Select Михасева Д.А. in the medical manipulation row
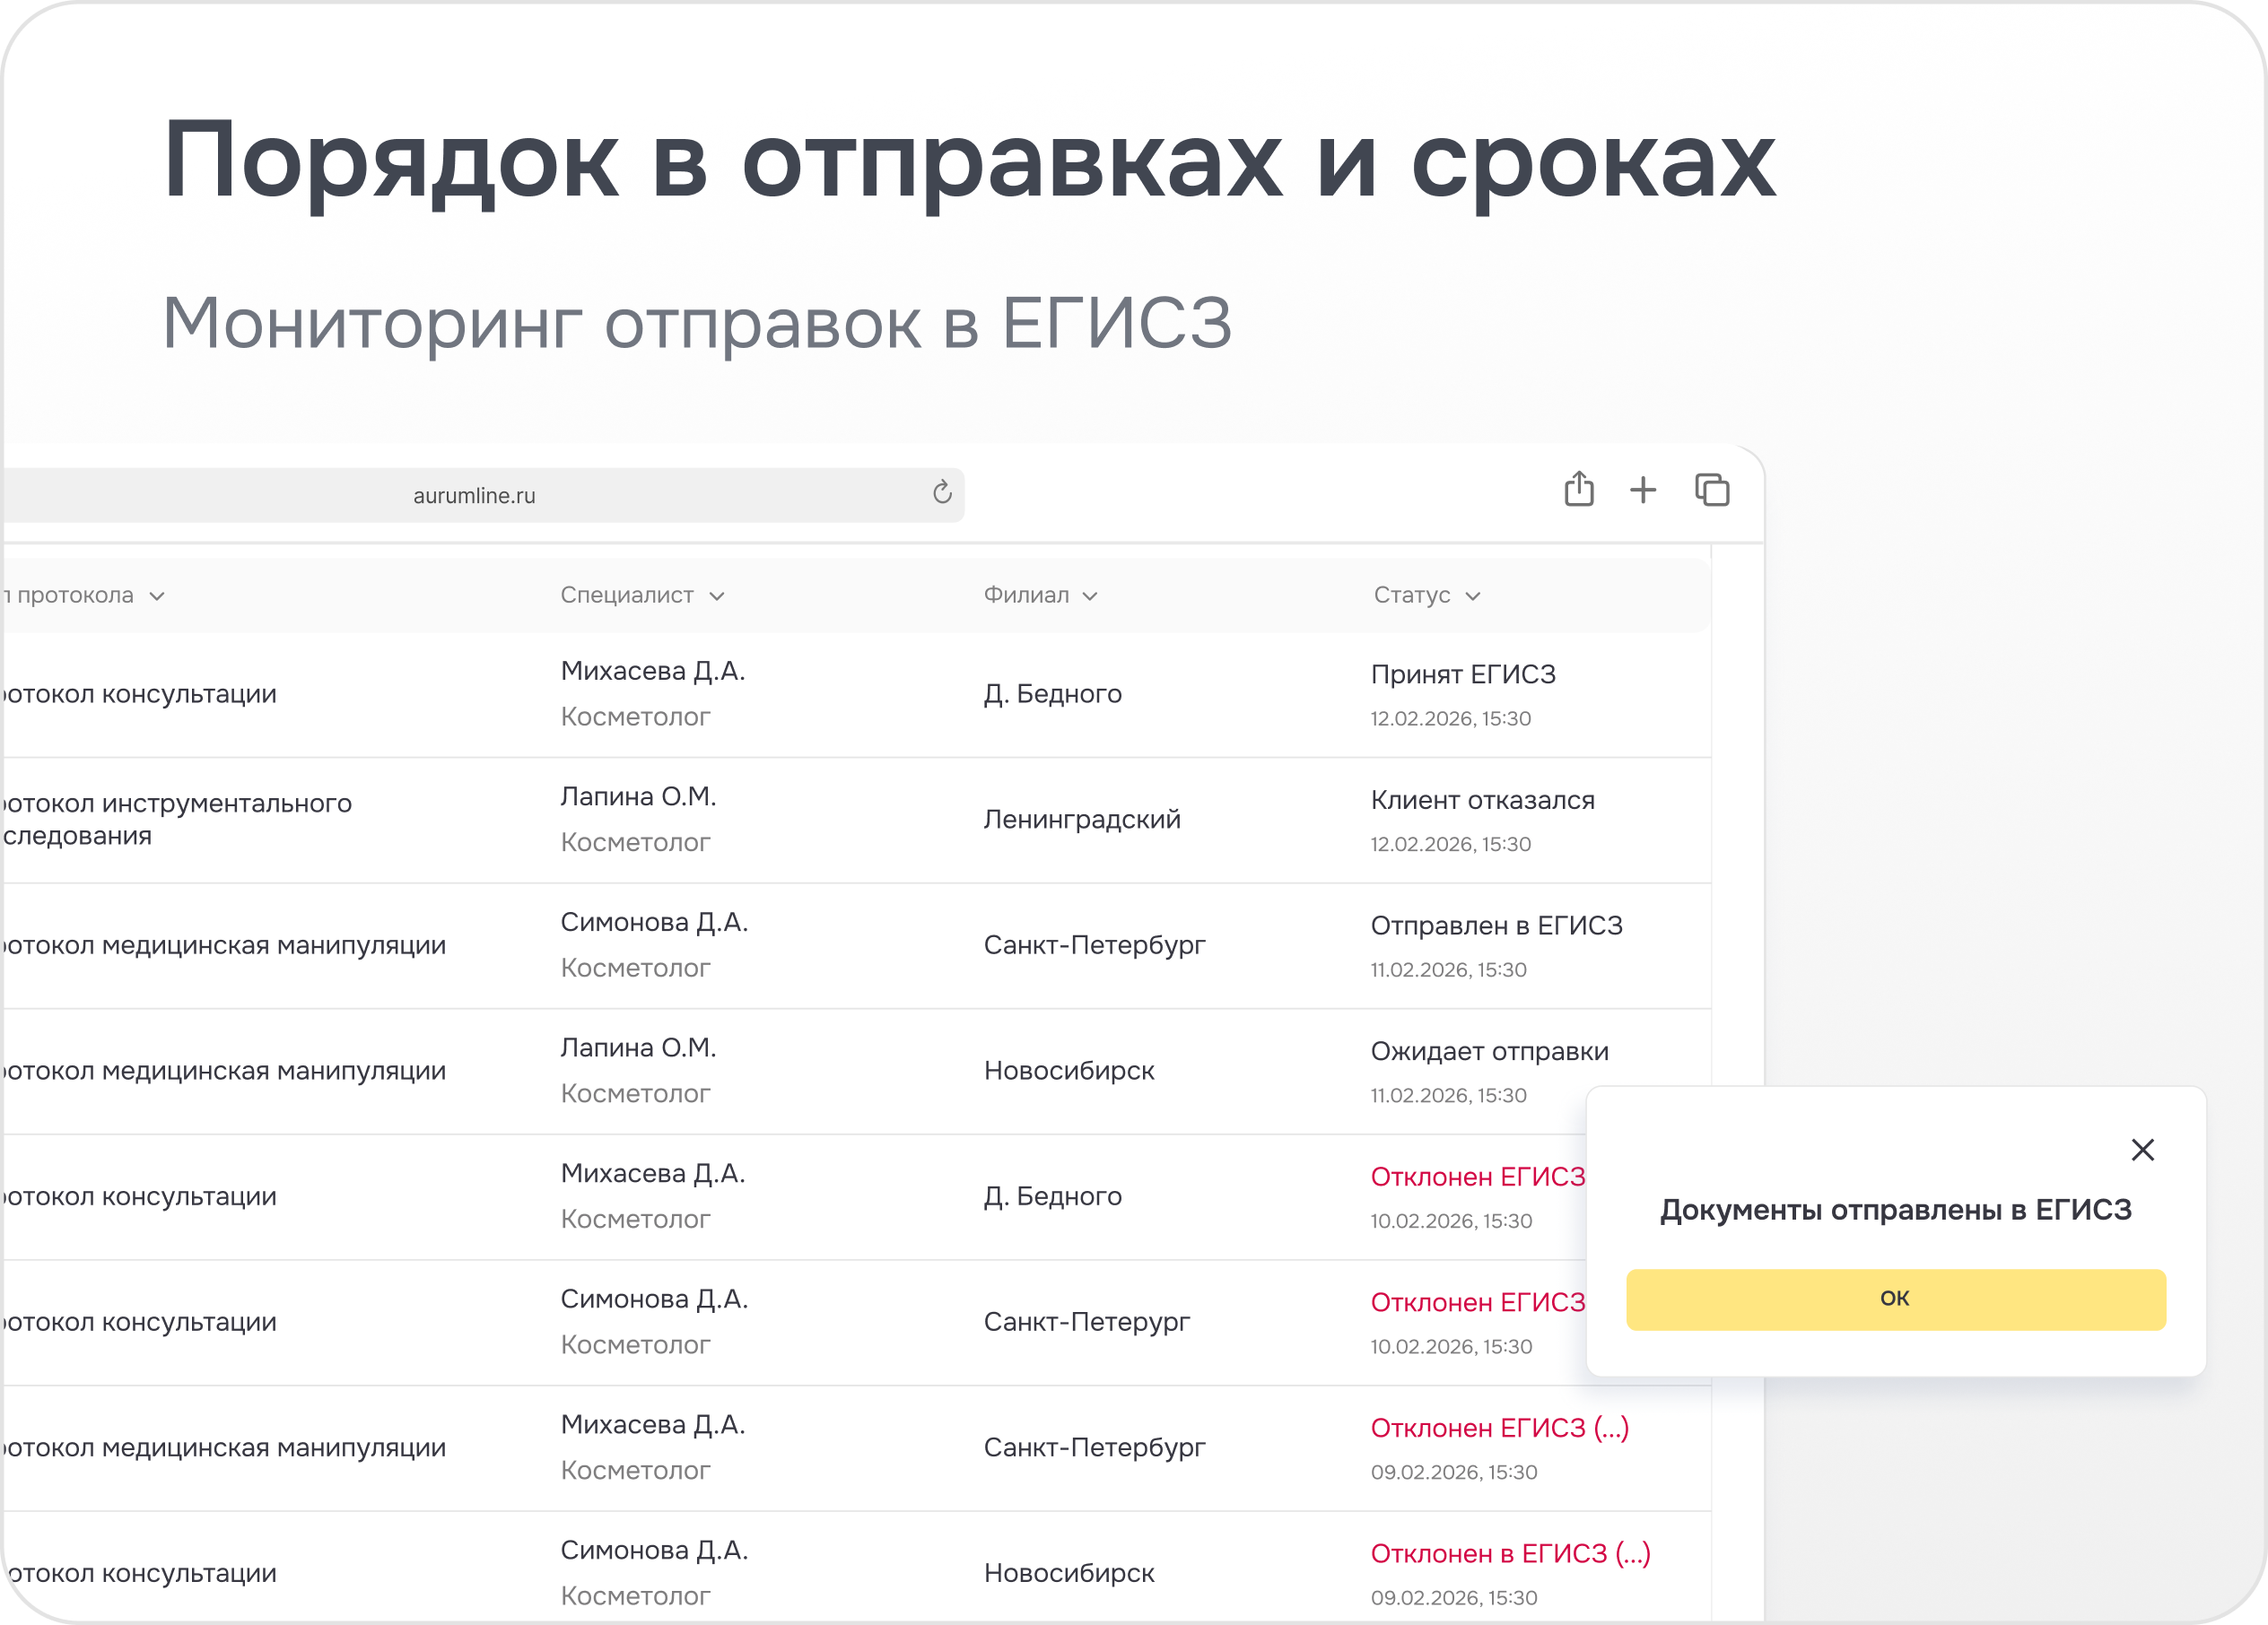The width and height of the screenshot is (2268, 1625). click(653, 1425)
